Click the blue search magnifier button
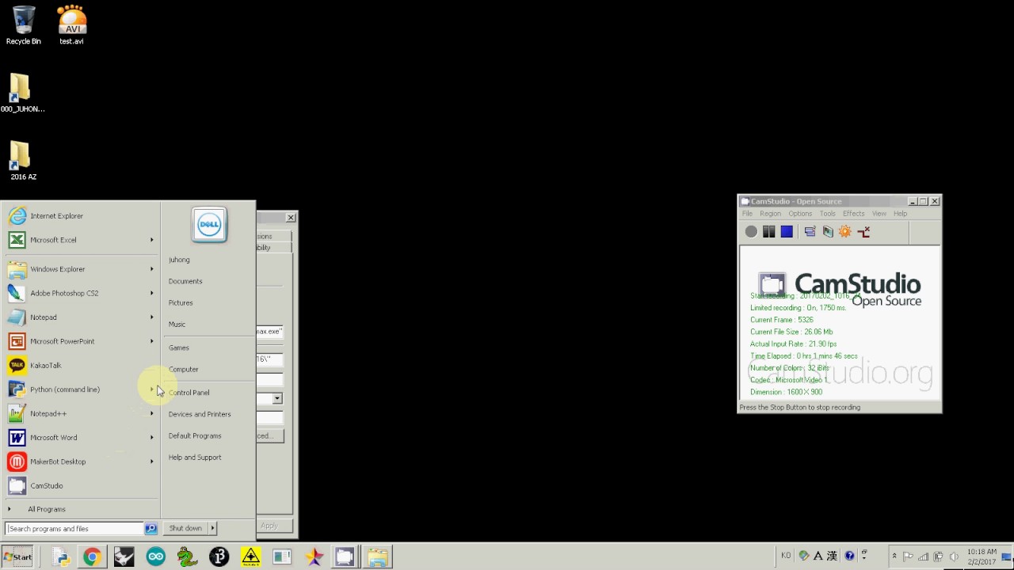 tap(151, 528)
